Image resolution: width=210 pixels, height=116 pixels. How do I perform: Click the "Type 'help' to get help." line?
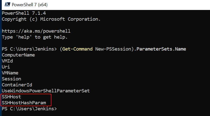(34, 37)
